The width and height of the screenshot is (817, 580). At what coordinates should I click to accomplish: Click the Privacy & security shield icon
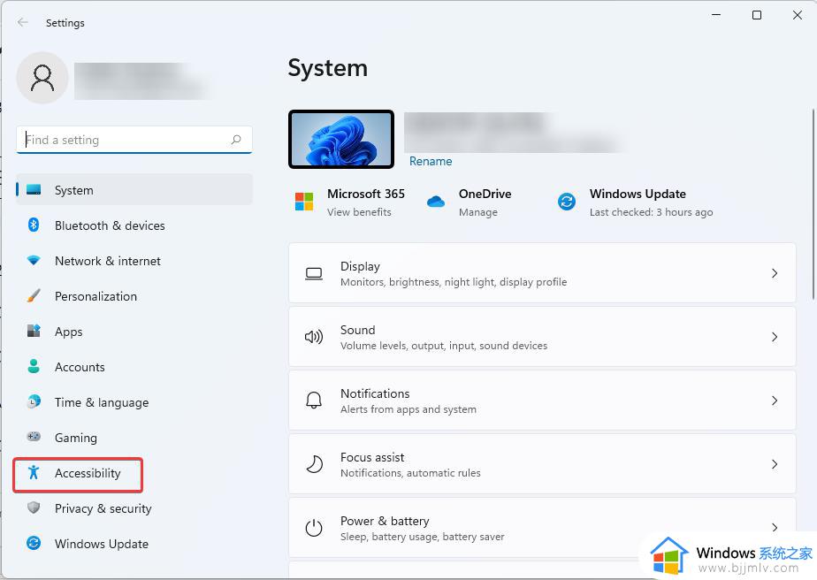(x=34, y=507)
